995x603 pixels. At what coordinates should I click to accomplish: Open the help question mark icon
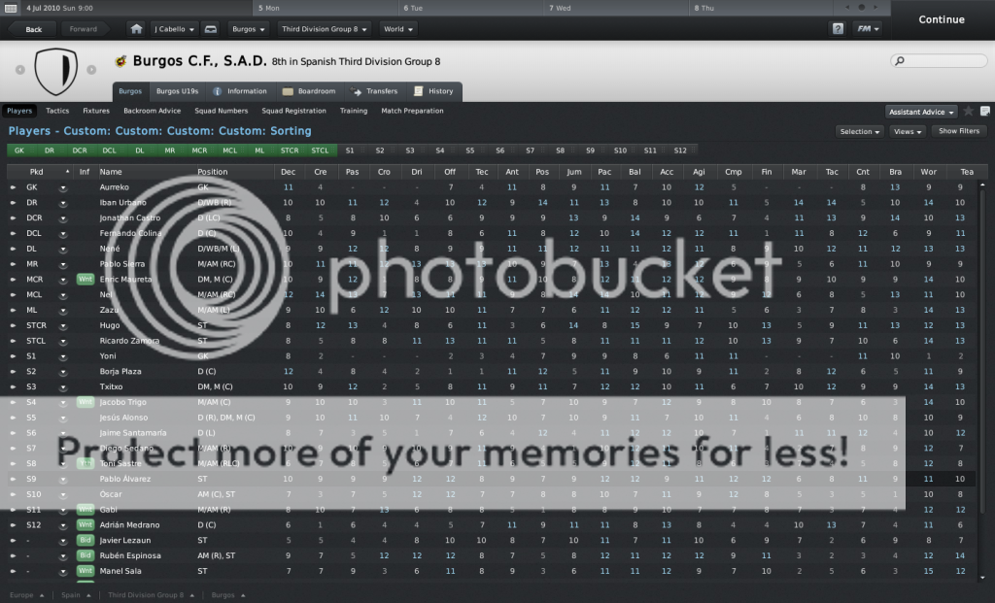pyautogui.click(x=838, y=29)
